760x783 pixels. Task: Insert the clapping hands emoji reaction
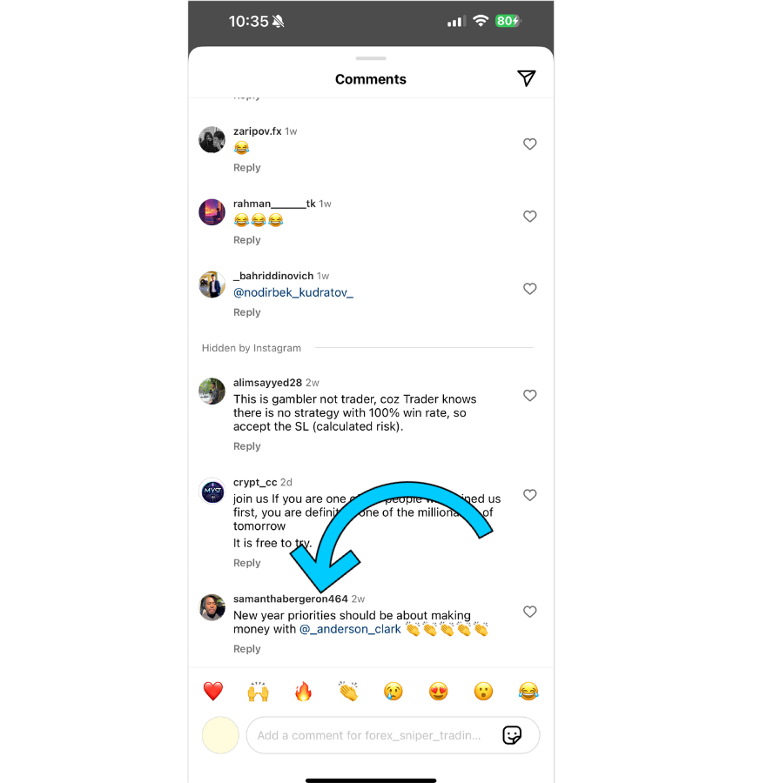click(x=348, y=692)
